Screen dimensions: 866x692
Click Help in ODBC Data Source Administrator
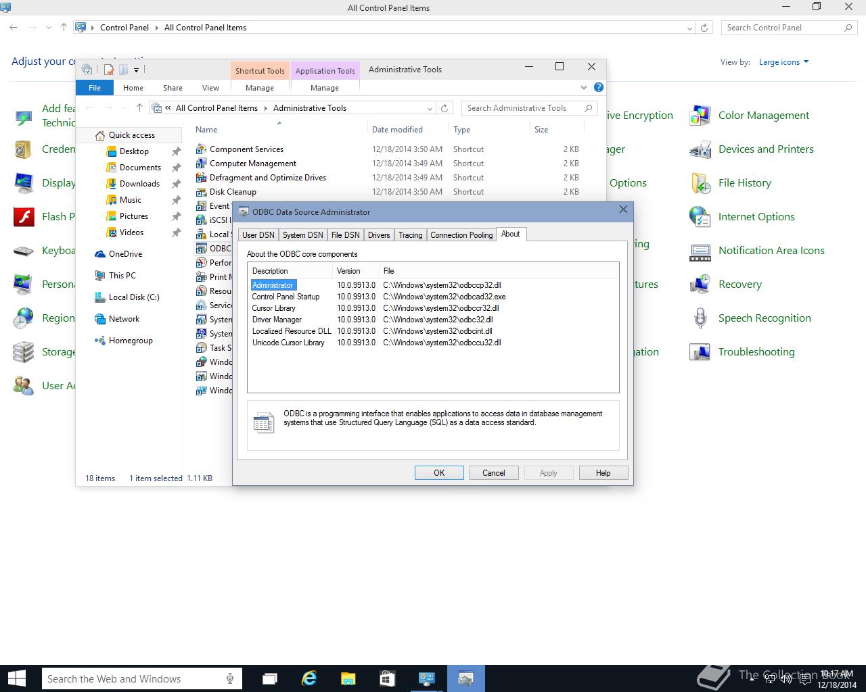(603, 473)
